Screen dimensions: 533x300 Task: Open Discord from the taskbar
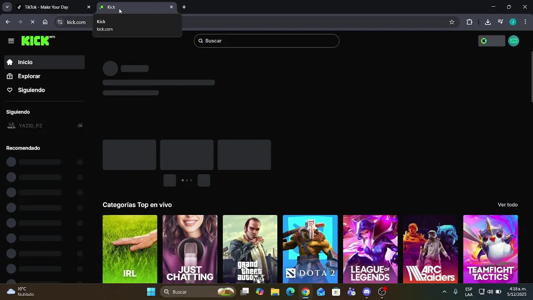coord(366,292)
